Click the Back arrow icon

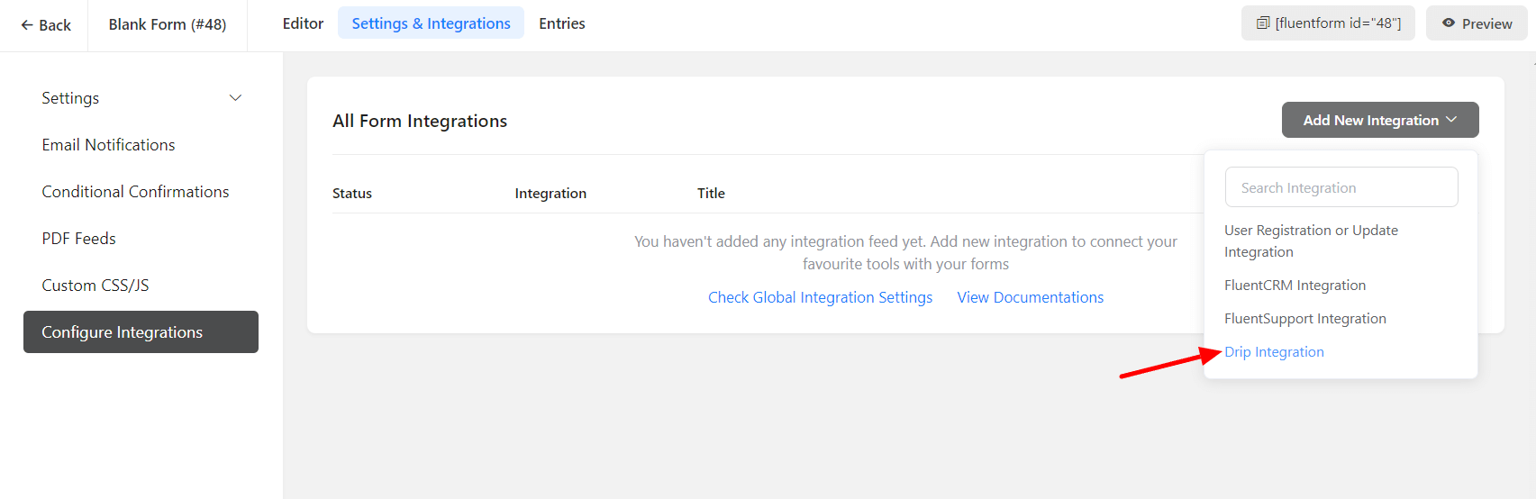click(x=27, y=25)
